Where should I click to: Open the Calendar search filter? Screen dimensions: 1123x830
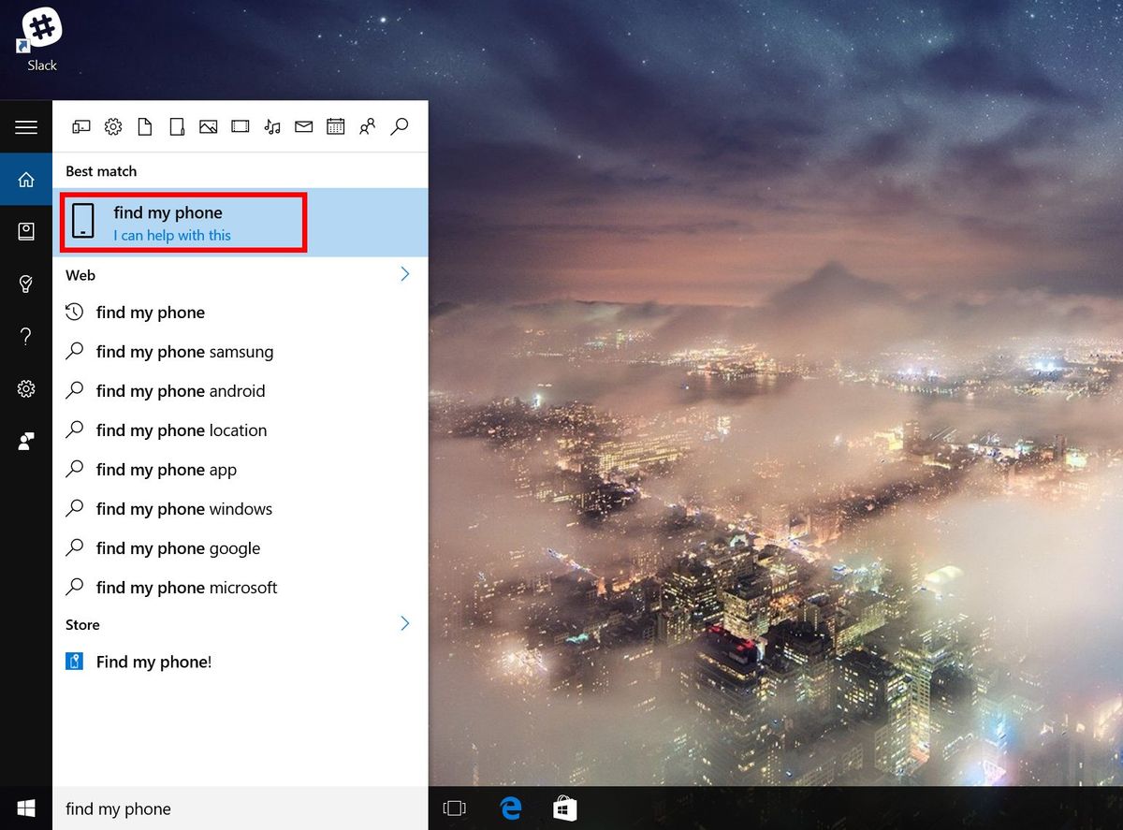(x=335, y=126)
